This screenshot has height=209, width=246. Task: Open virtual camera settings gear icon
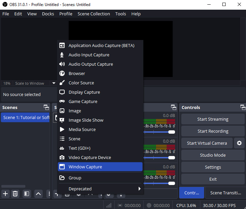pos(239,143)
